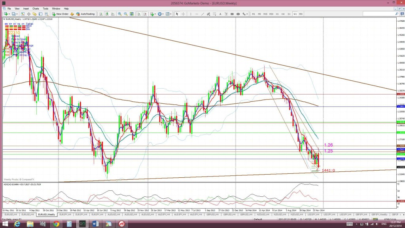Open the Data Window panel
The image size is (405, 228).
tap(28, 14)
